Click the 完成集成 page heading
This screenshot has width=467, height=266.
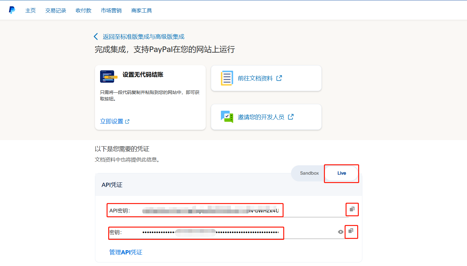coord(165,50)
